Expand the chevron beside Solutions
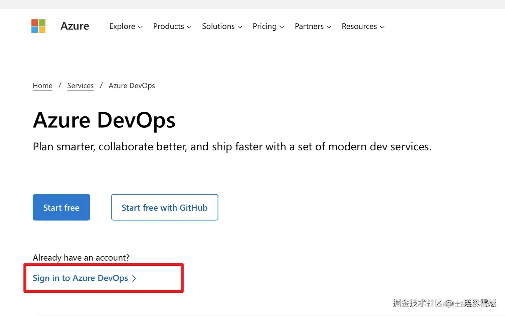 pyautogui.click(x=240, y=27)
